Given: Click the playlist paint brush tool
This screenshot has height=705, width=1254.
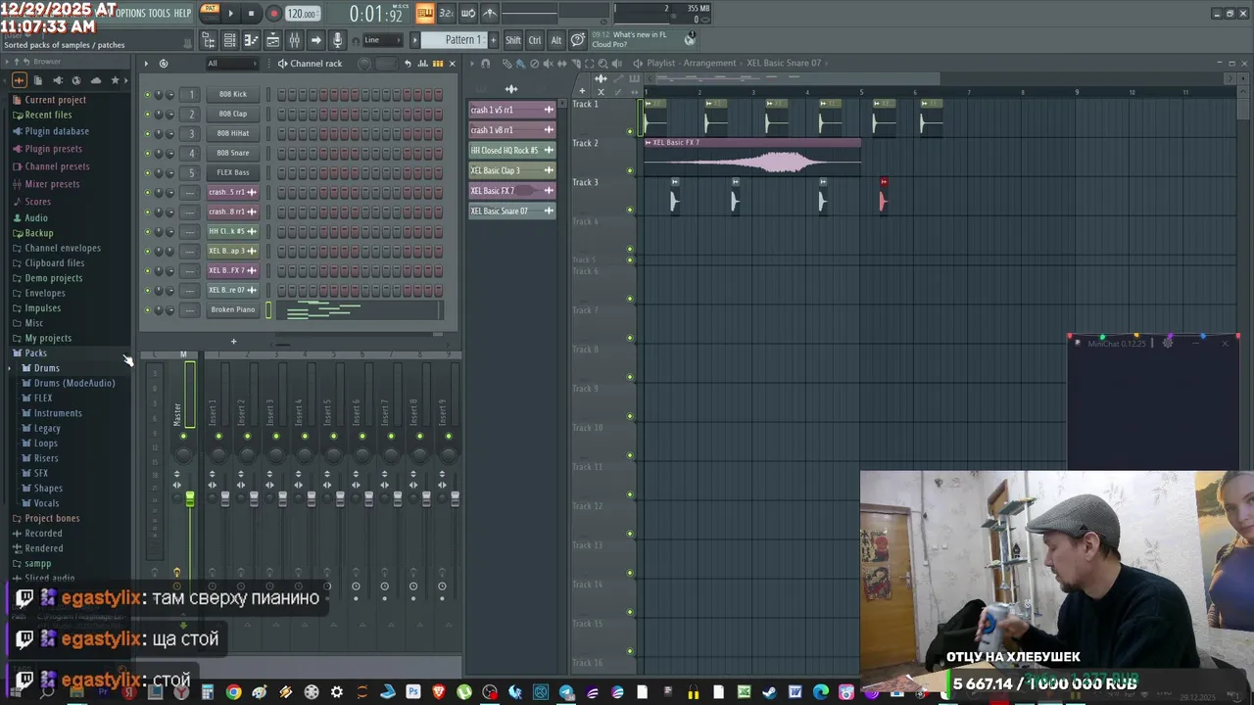Looking at the screenshot, I should [x=520, y=64].
